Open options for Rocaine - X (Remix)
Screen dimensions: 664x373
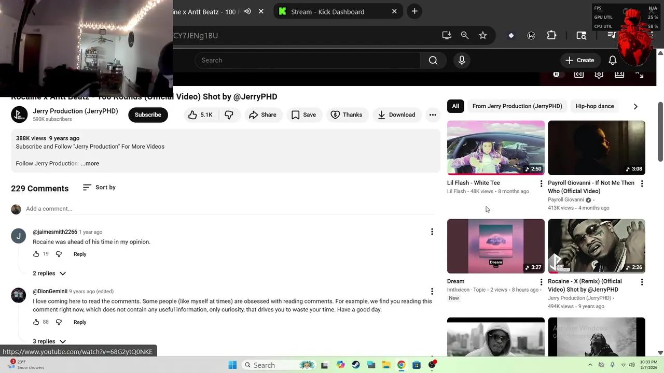642,282
